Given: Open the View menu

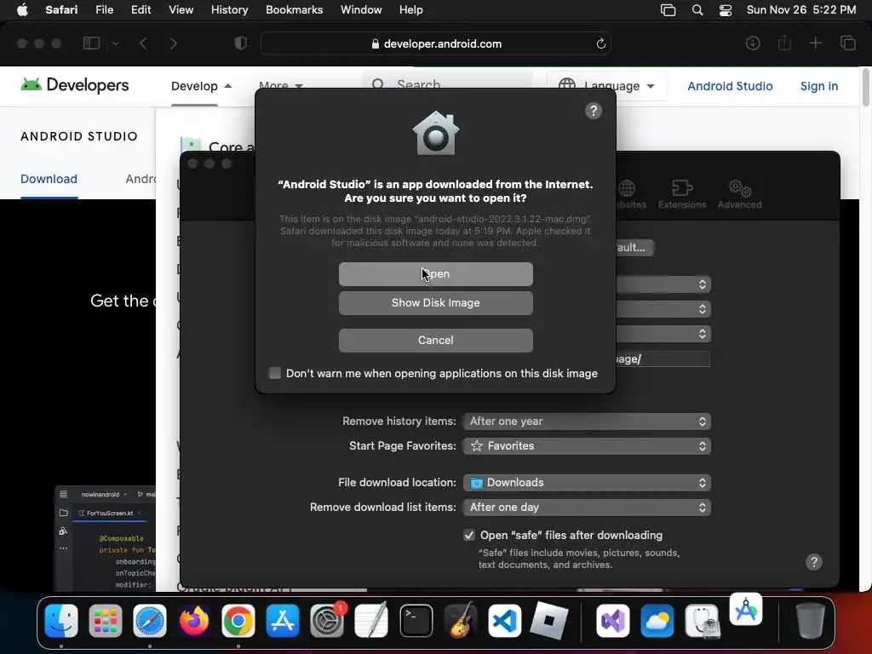Looking at the screenshot, I should coord(181,10).
